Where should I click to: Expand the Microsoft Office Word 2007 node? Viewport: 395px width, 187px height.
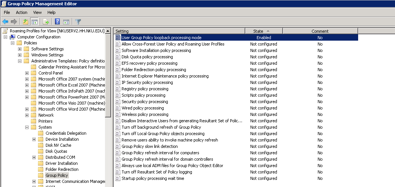27,109
